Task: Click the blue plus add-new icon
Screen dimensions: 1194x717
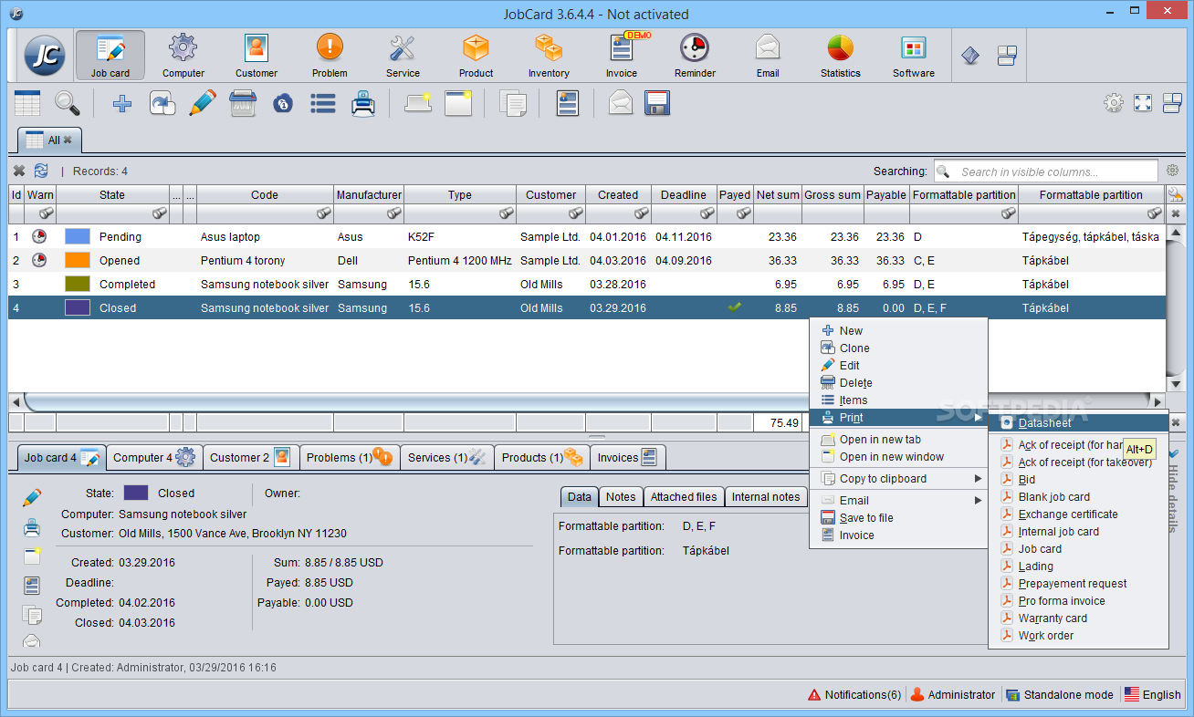Action: [121, 103]
